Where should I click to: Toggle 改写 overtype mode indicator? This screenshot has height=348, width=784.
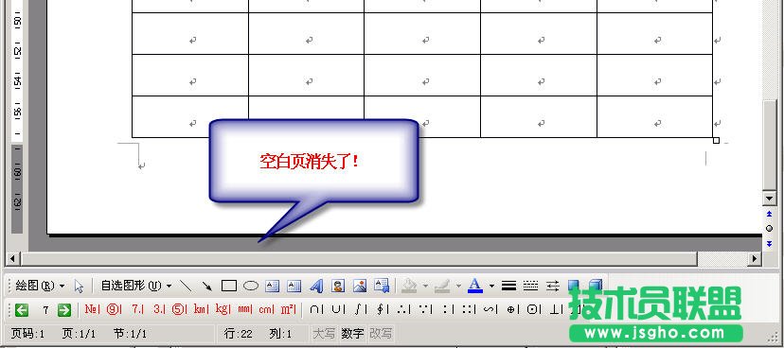coord(381,333)
